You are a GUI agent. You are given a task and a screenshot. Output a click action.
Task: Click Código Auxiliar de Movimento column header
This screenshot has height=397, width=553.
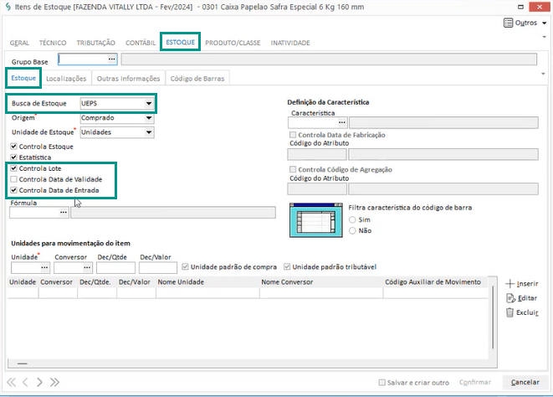click(x=434, y=282)
